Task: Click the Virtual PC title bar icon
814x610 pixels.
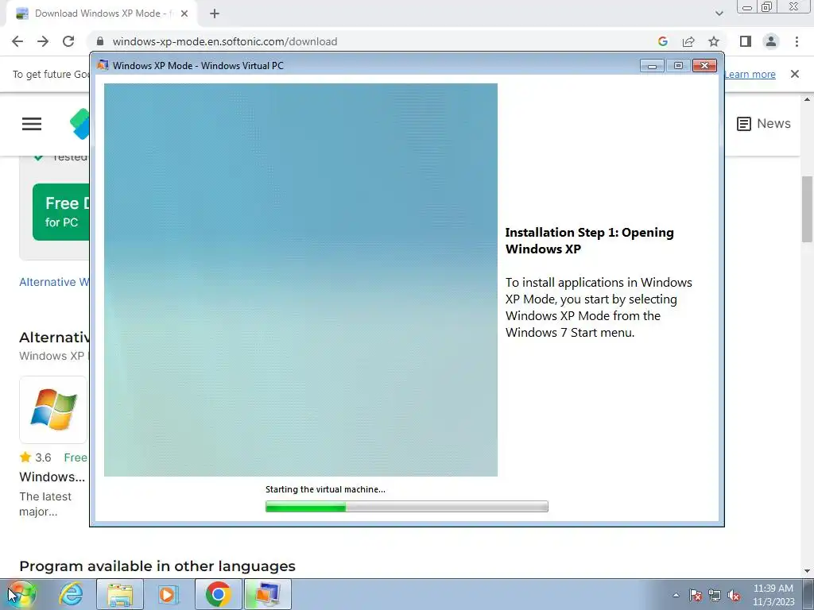Action: point(103,65)
